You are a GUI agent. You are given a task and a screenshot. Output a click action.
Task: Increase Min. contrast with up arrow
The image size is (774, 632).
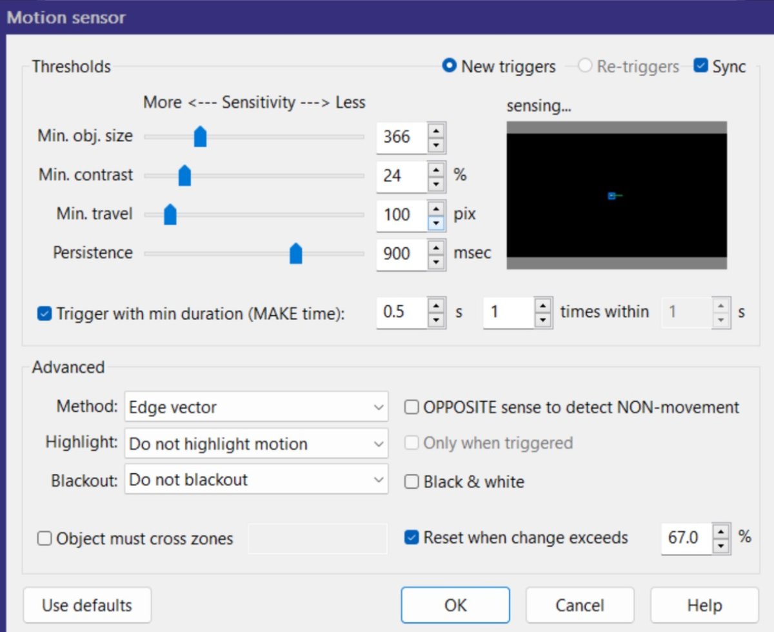click(437, 169)
